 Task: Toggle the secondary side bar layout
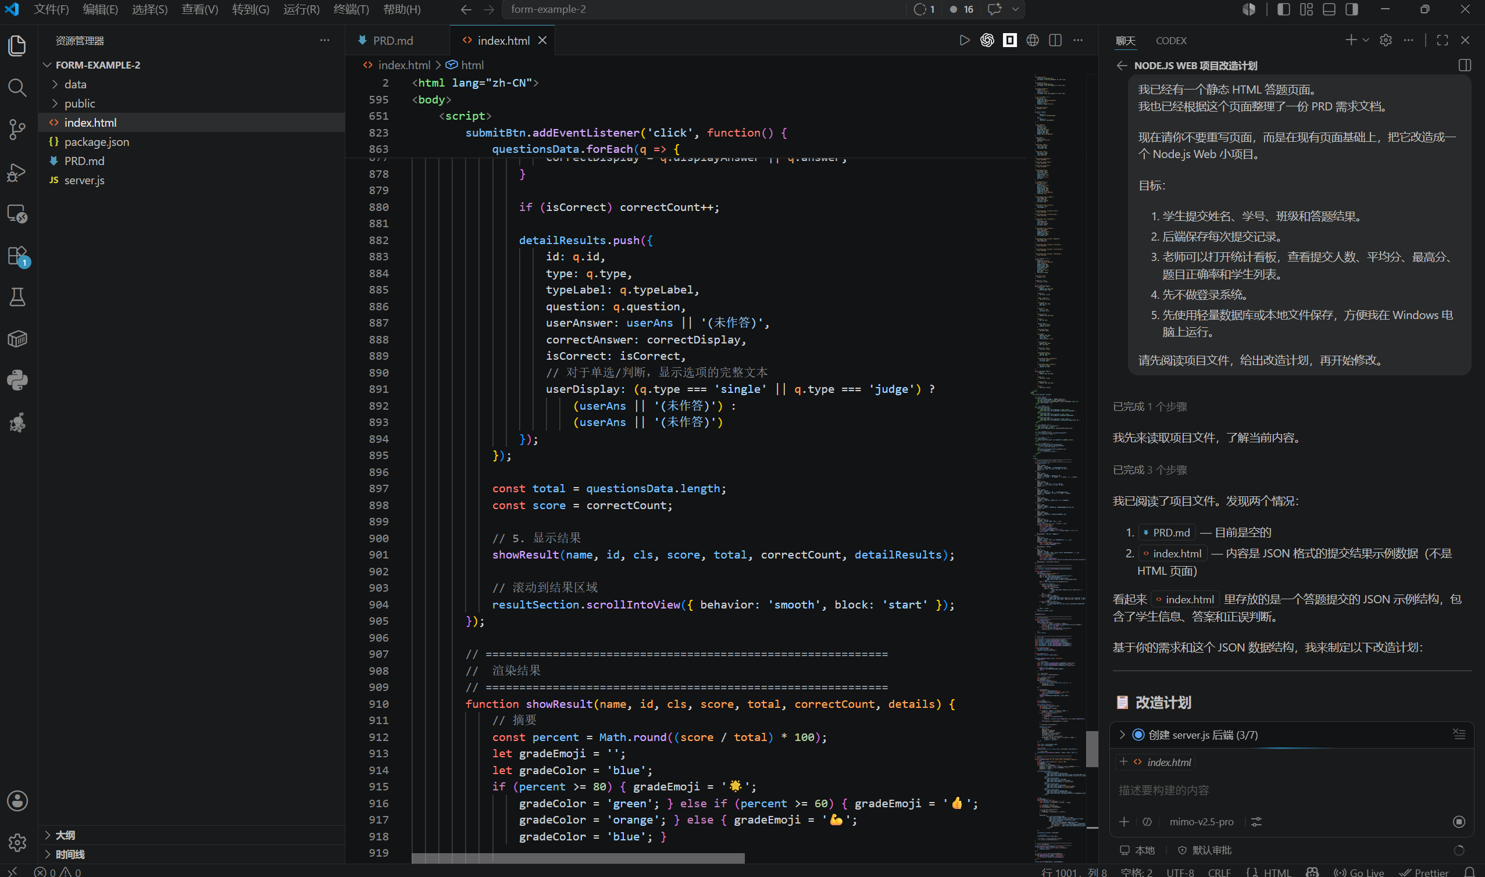tap(1351, 9)
